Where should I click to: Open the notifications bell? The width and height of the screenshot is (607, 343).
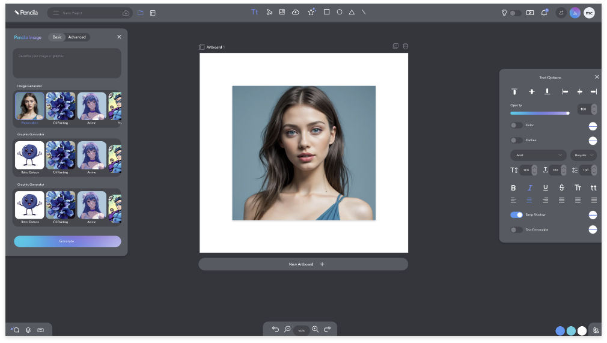click(x=544, y=12)
